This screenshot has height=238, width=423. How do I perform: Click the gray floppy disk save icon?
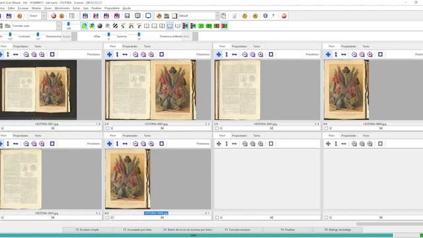point(128,16)
